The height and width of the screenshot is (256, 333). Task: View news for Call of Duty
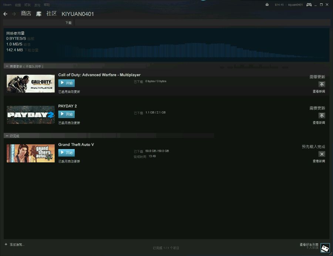319,91
